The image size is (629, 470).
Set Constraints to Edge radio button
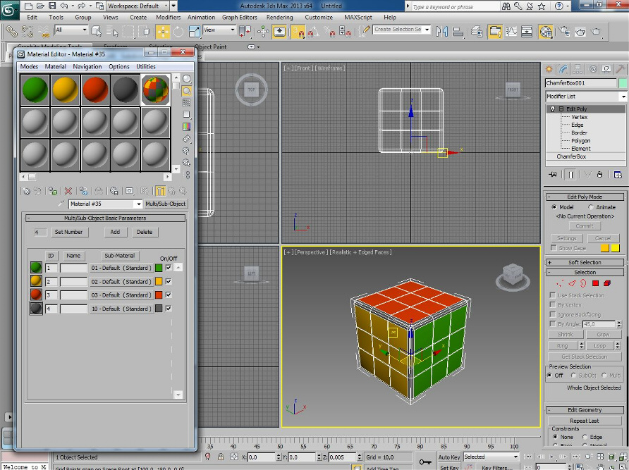coord(585,437)
